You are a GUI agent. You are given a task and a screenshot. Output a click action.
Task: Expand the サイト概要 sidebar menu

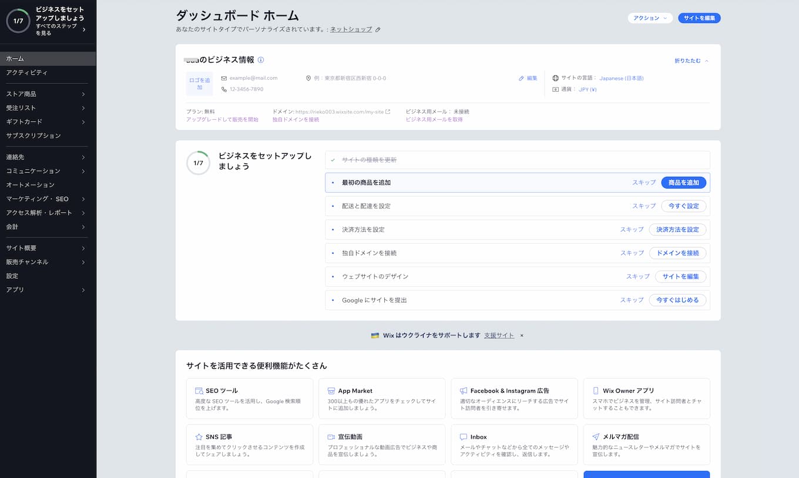(x=83, y=248)
